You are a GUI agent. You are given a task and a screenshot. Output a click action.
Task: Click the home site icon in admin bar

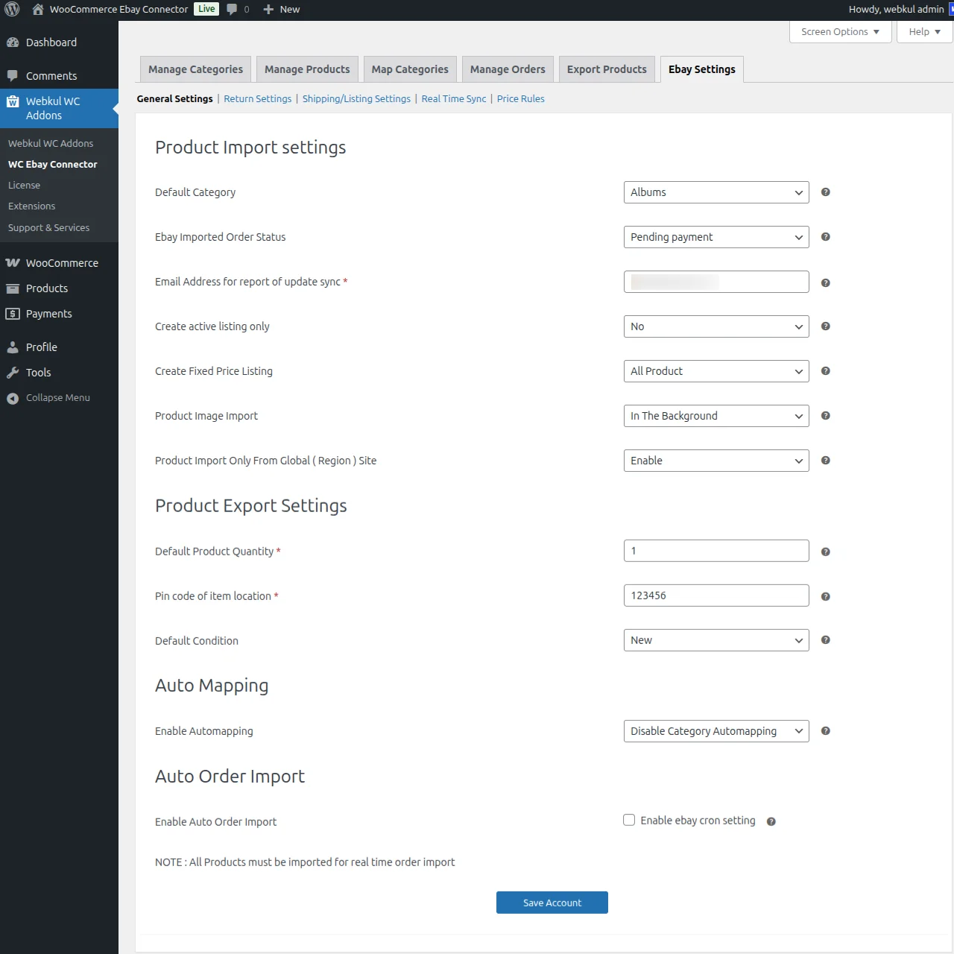(x=38, y=10)
